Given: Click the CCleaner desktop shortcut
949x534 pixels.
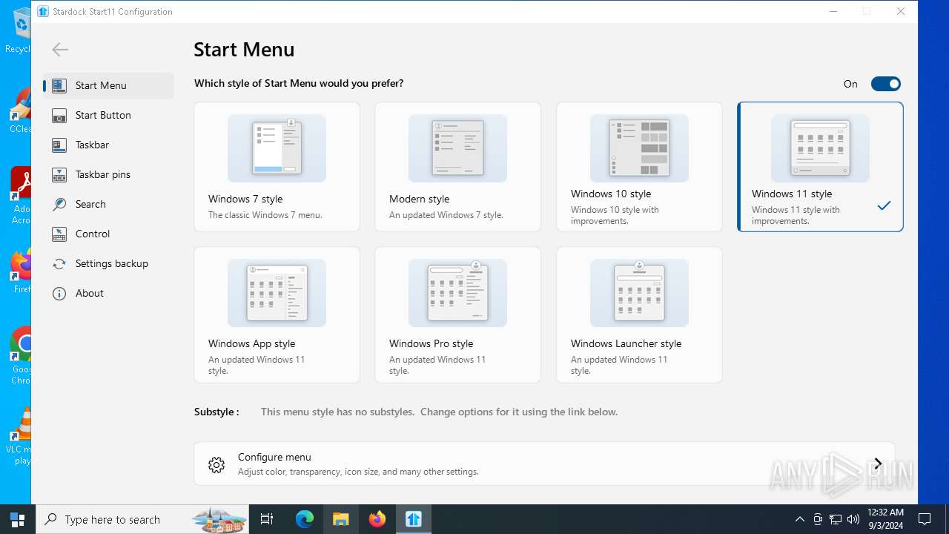Looking at the screenshot, I should click(x=20, y=111).
